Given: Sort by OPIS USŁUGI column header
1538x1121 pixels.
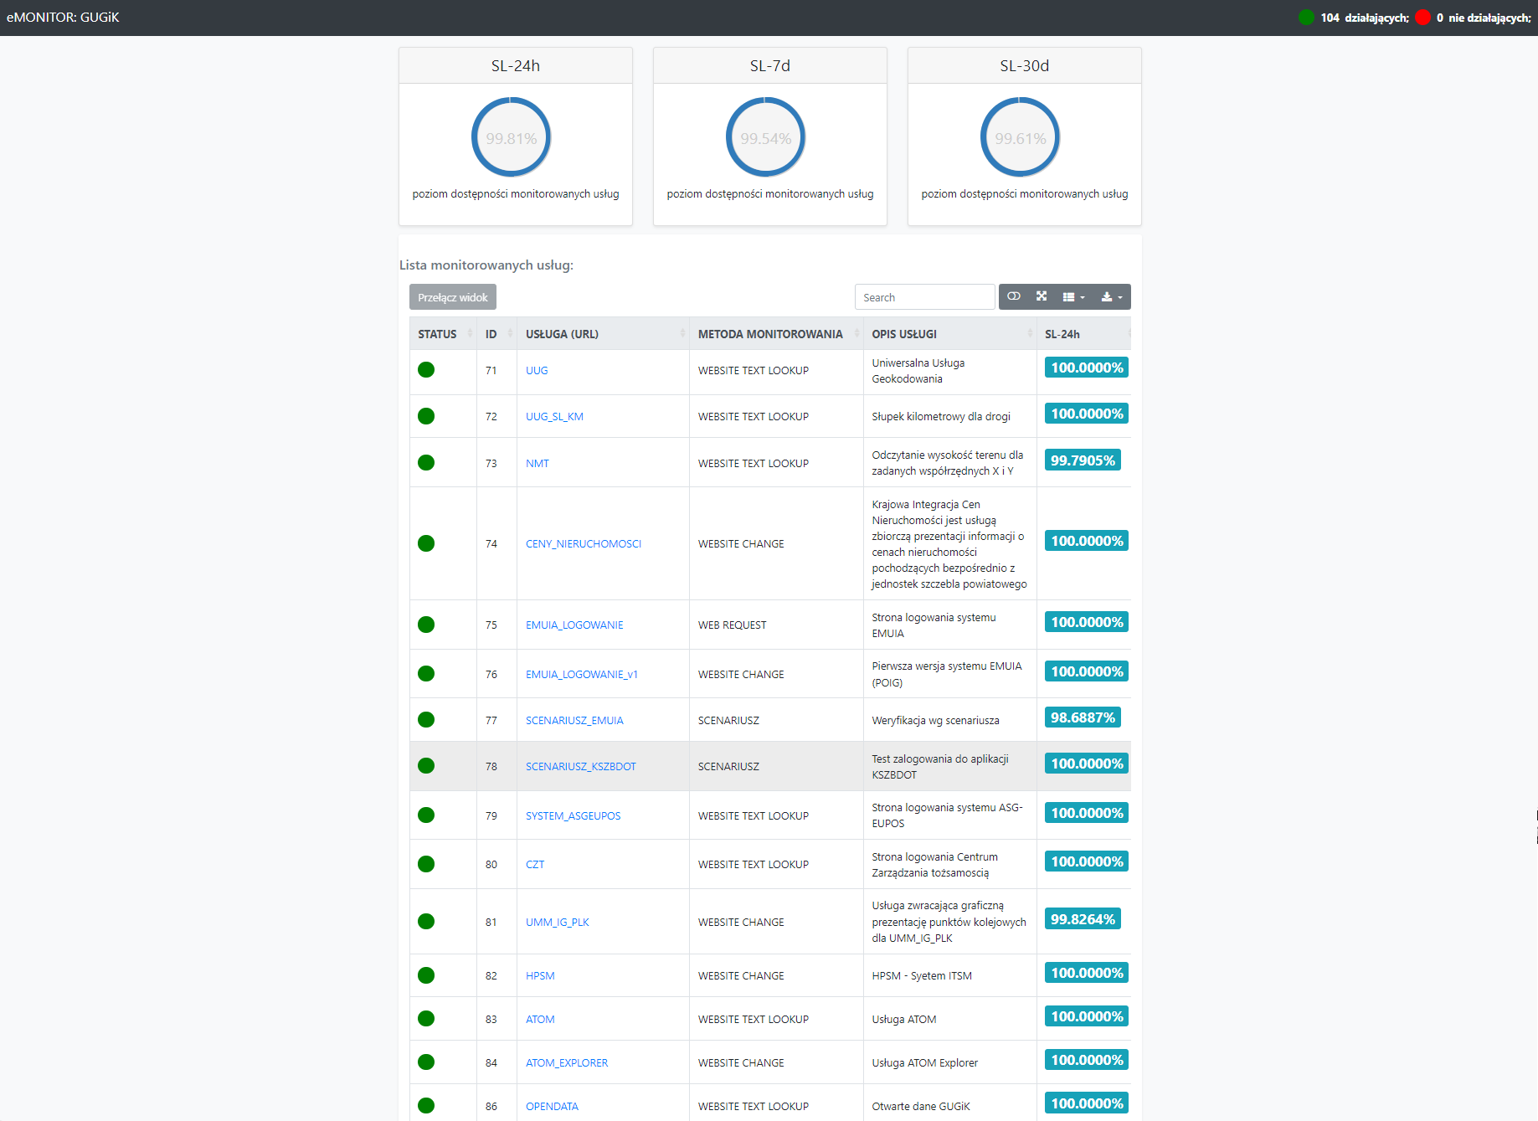Looking at the screenshot, I should pos(949,334).
